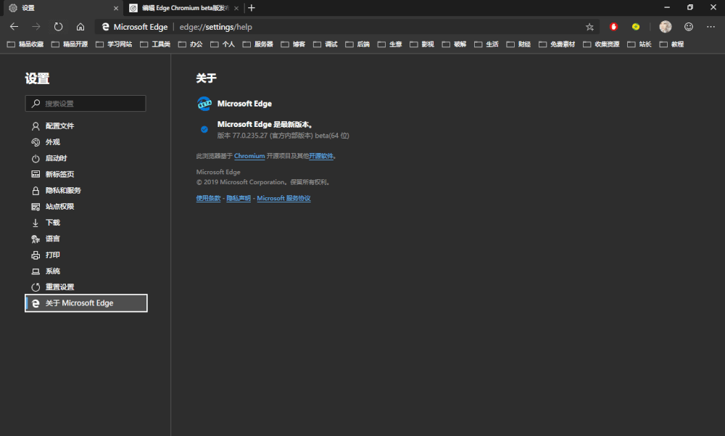Open the 精品开源 bookmark folder
This screenshot has width=725, height=436.
click(70, 44)
